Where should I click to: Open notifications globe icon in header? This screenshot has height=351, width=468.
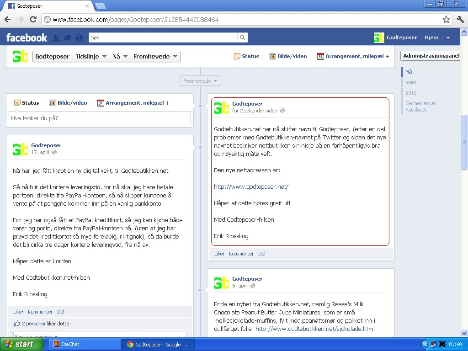[x=79, y=37]
